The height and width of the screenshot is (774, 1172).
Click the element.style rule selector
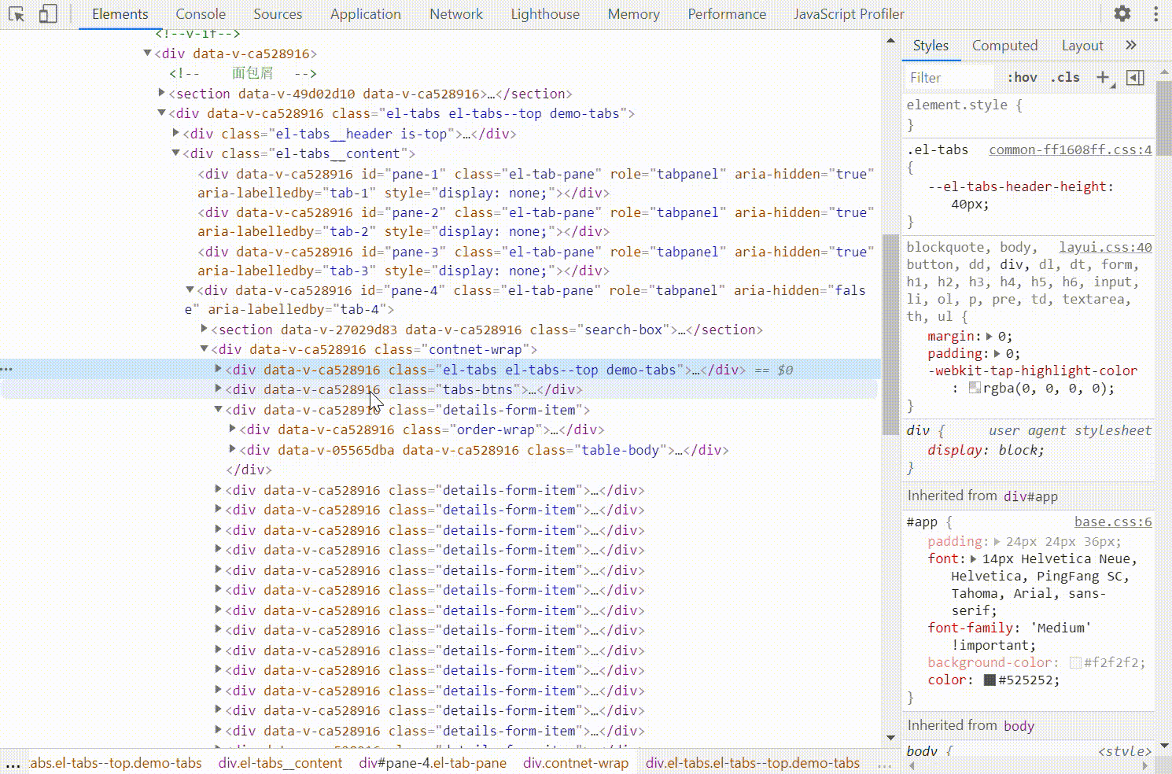(956, 105)
